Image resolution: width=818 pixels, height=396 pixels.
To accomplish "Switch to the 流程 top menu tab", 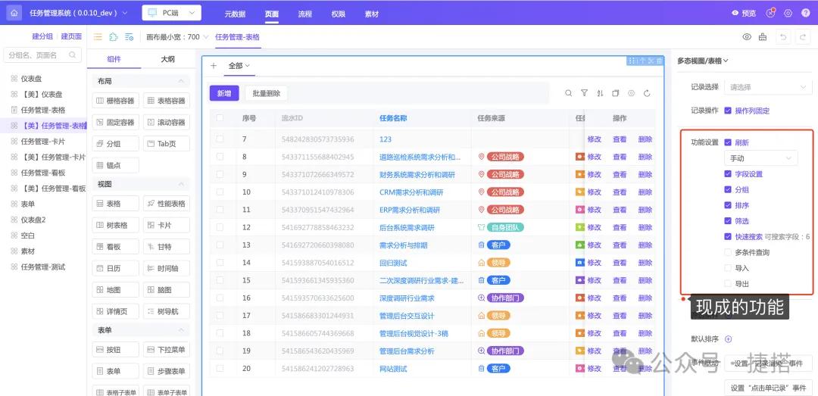I will point(304,14).
